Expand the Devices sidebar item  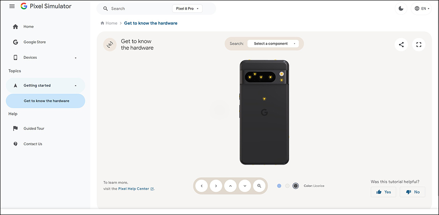click(45, 57)
